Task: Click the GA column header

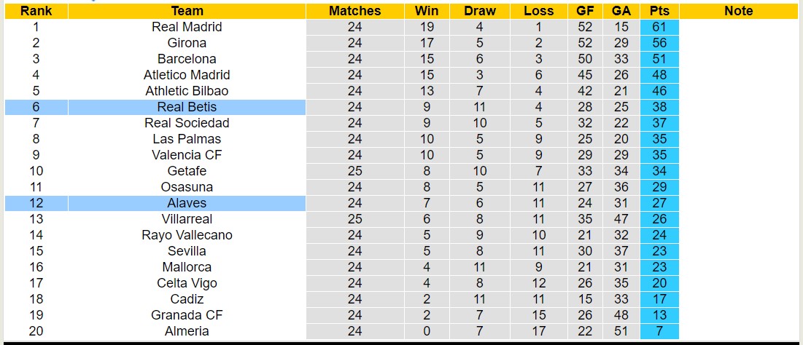Action: click(x=621, y=11)
